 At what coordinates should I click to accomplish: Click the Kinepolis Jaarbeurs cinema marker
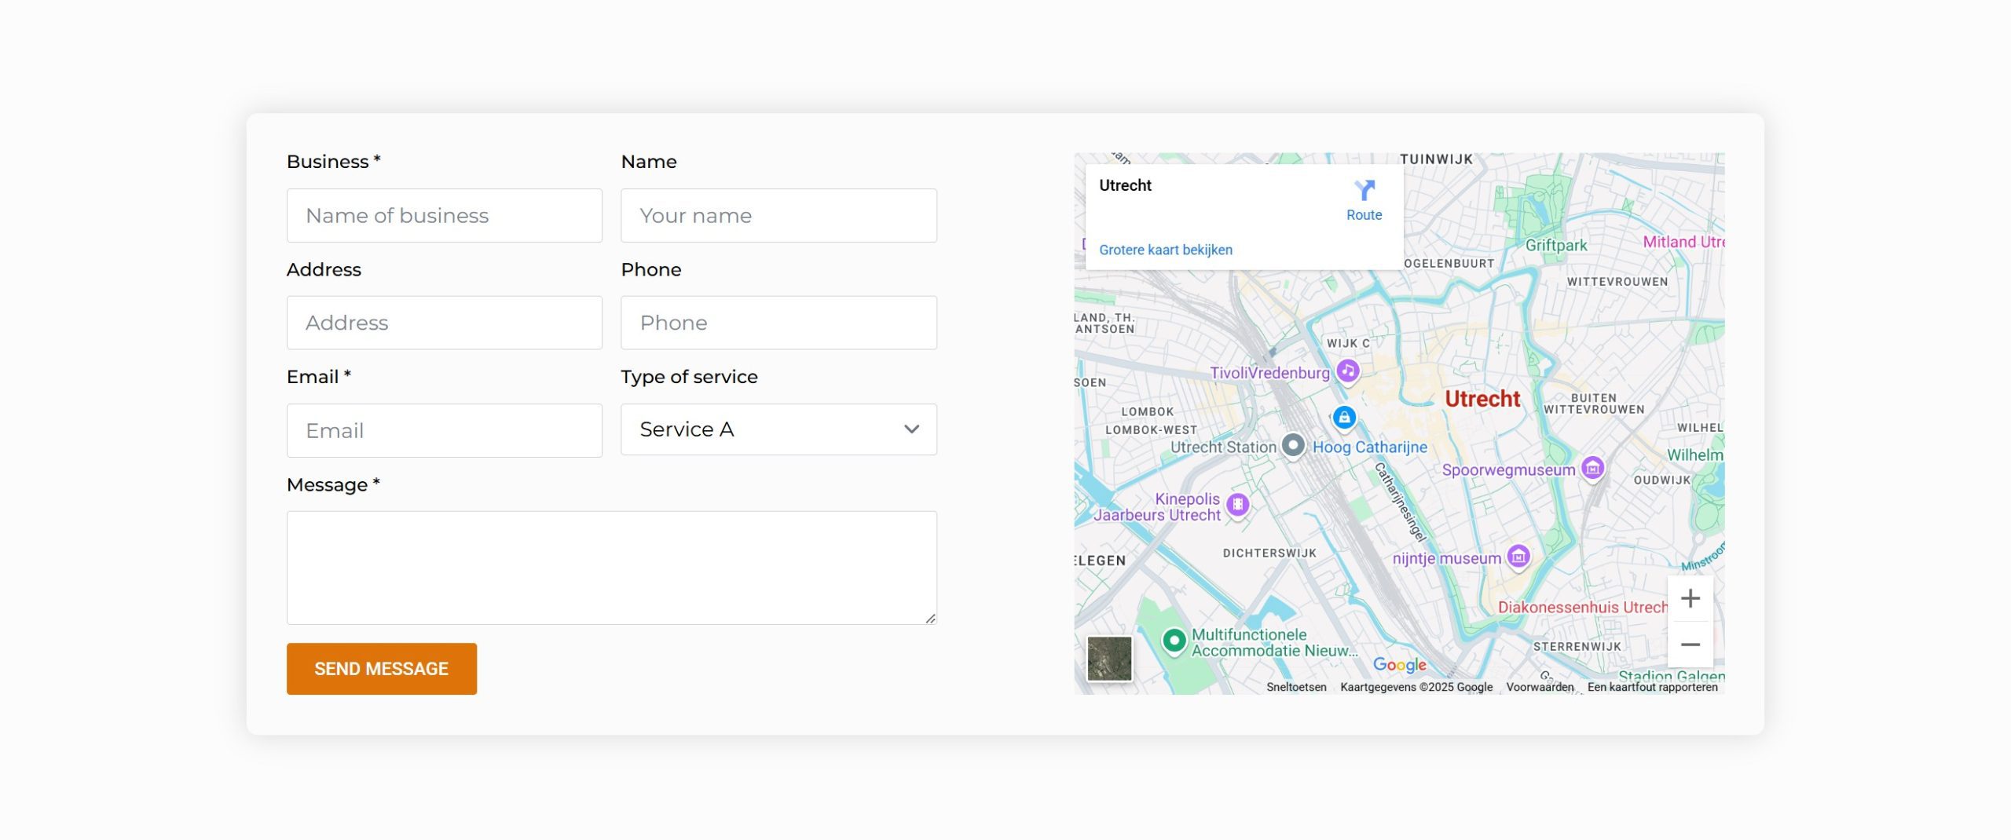click(x=1237, y=504)
